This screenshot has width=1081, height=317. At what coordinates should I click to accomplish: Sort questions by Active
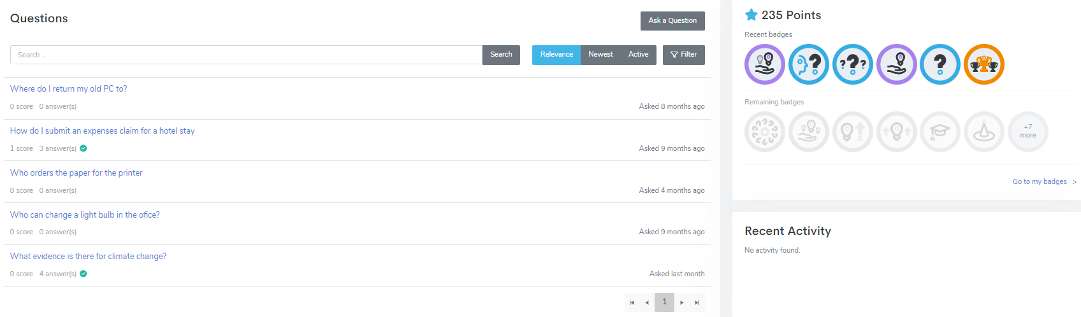638,55
